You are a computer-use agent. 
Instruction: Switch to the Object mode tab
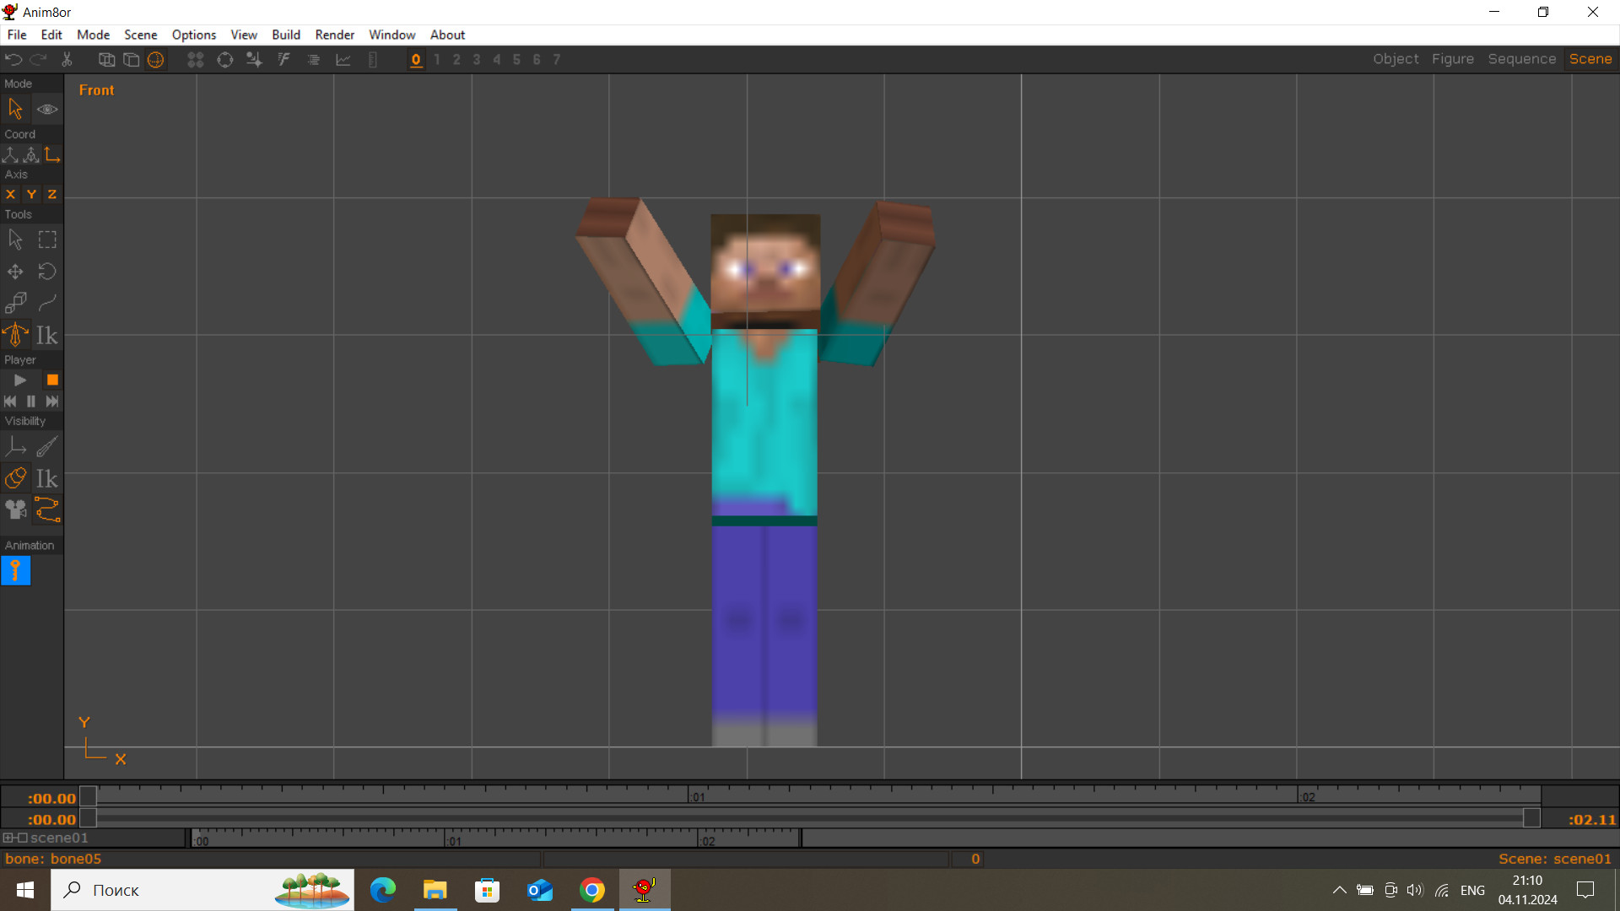[x=1396, y=59]
